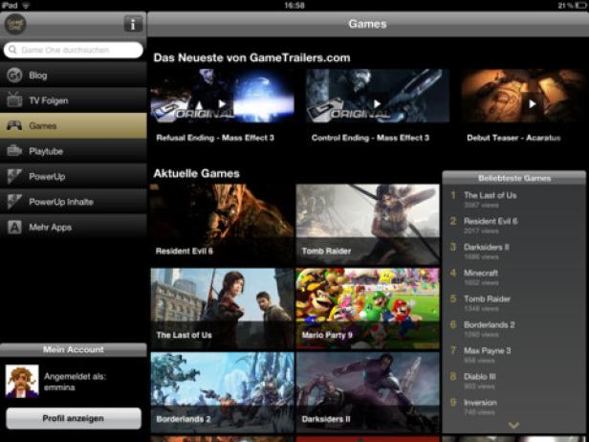The image size is (589, 442).
Task: Select The Last of Us in Beliebteste Games
Action: pos(513,200)
